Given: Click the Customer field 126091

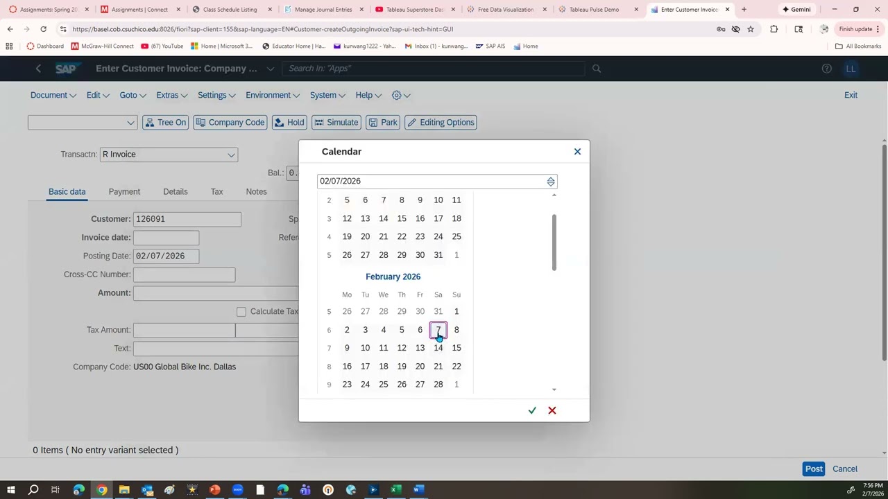Looking at the screenshot, I should 187,219.
